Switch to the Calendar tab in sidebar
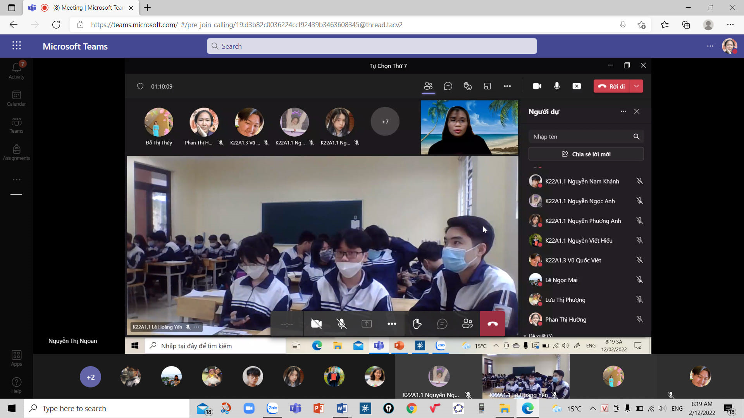The width and height of the screenshot is (744, 418). click(x=16, y=98)
